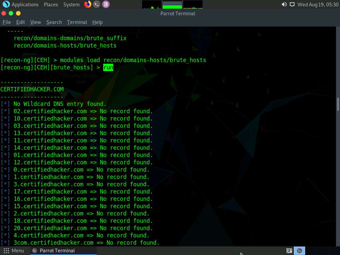340x255 pixels.
Task: Click the yellow window button
Action: point(18,13)
